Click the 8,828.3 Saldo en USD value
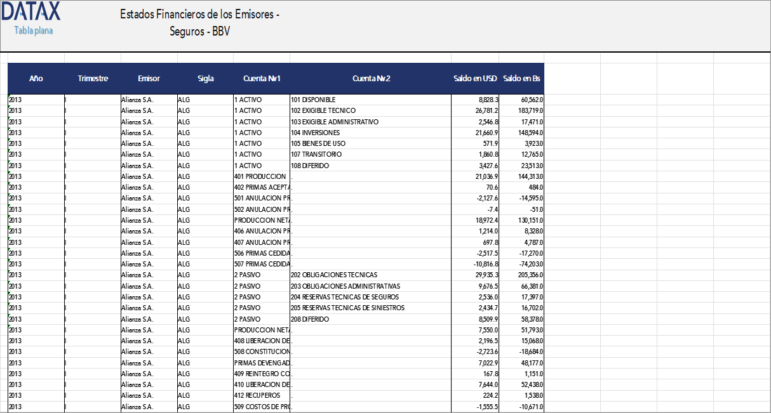The width and height of the screenshot is (771, 413). [x=489, y=100]
